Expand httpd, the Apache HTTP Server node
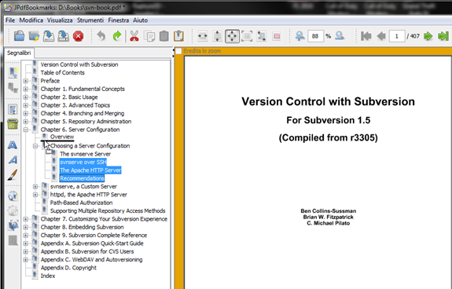The width and height of the screenshot is (452, 289). (x=35, y=195)
